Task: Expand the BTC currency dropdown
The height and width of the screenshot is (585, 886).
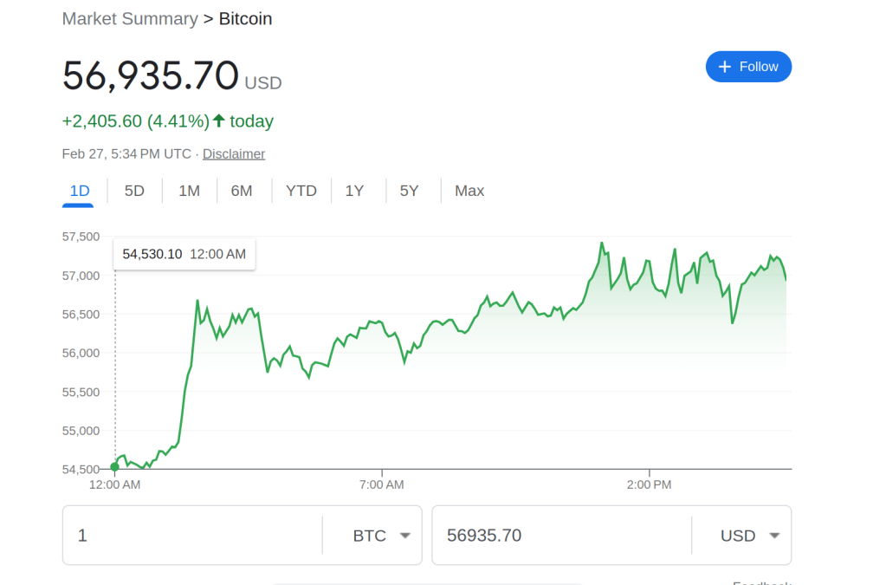Action: (x=381, y=536)
